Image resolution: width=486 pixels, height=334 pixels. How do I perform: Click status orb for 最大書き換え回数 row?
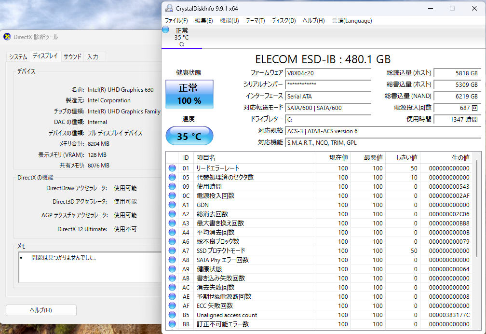coord(172,223)
